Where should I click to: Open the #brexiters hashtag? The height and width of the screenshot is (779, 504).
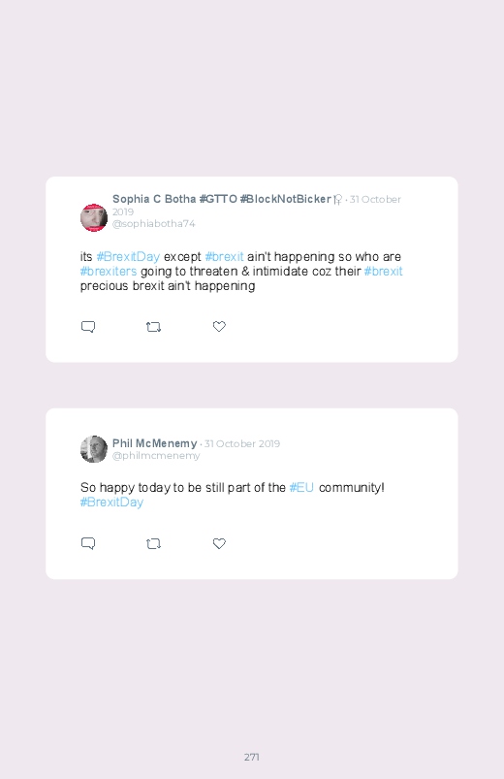[x=109, y=272]
